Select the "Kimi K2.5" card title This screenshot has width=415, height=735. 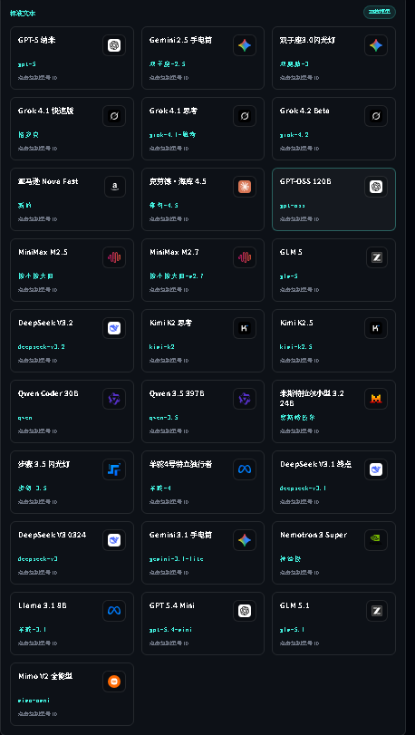296,323
